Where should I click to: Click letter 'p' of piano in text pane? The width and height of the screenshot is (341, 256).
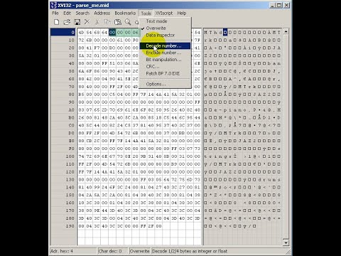click(x=225, y=110)
